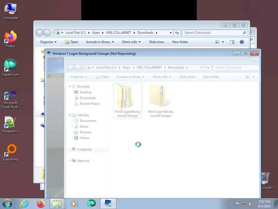
Task: Expand Include in library in the back Explorer window
Action: [100, 42]
